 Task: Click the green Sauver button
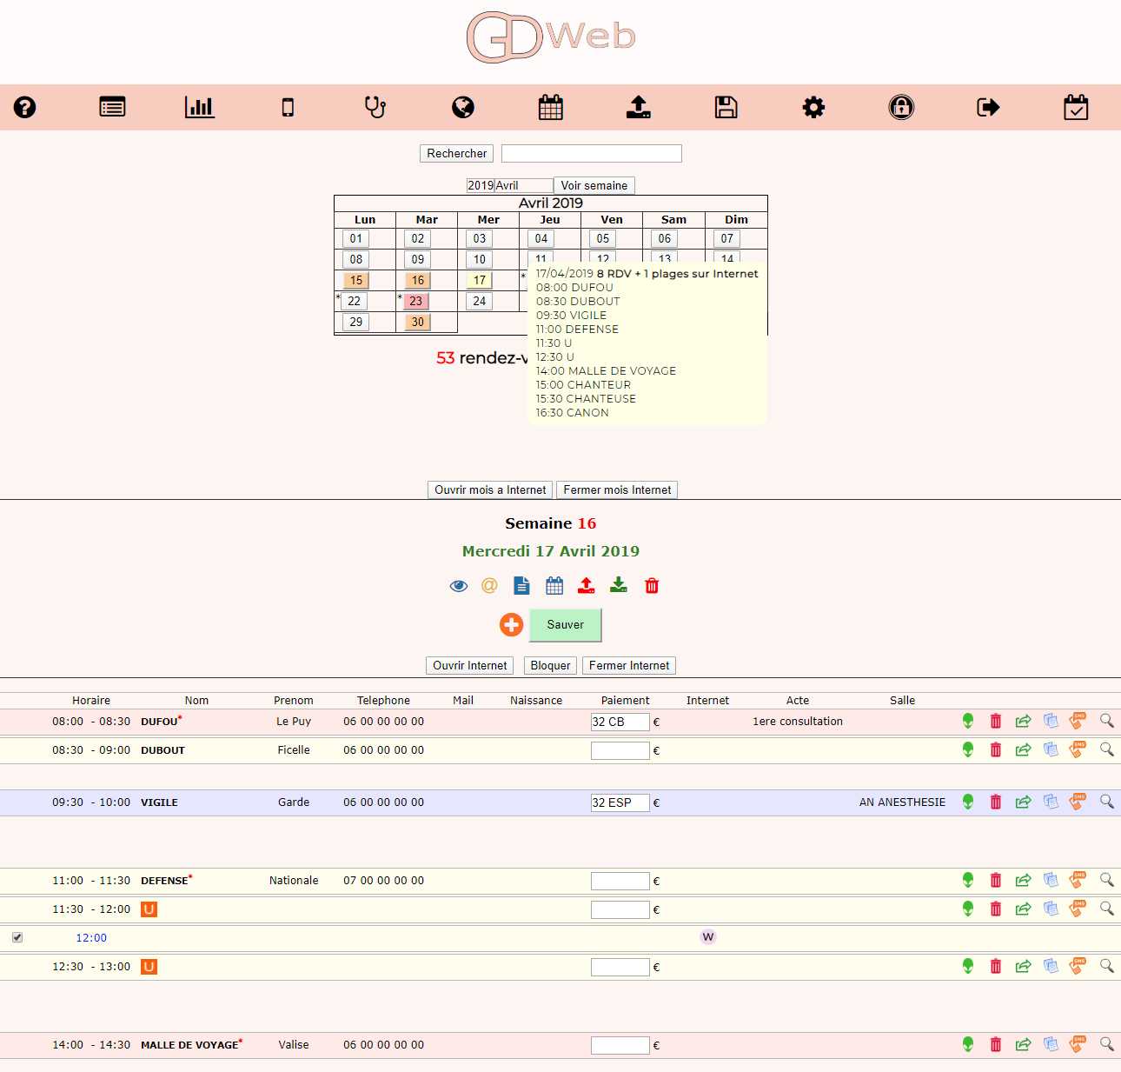click(566, 624)
